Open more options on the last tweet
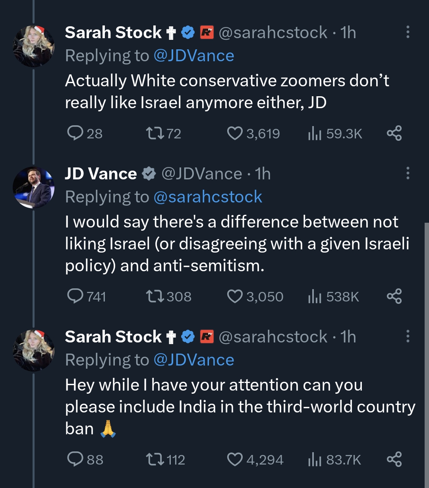The image size is (429, 488). pos(408,336)
